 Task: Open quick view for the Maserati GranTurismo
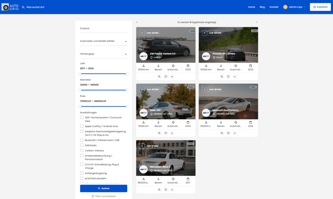click(x=221, y=133)
